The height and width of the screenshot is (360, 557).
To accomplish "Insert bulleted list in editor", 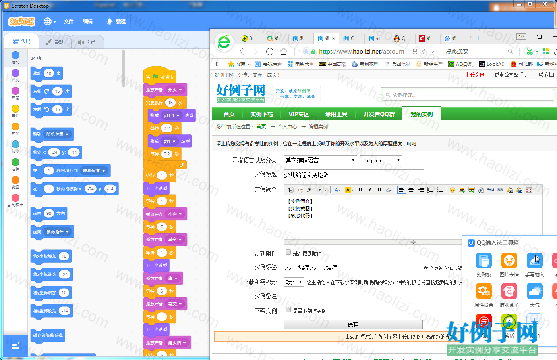I will coord(440,190).
